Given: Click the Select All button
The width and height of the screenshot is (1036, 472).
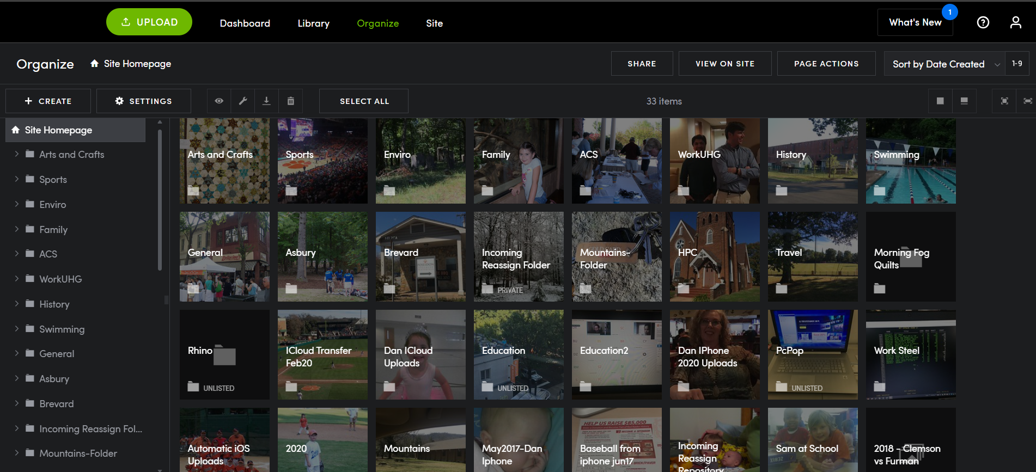Looking at the screenshot, I should tap(364, 101).
